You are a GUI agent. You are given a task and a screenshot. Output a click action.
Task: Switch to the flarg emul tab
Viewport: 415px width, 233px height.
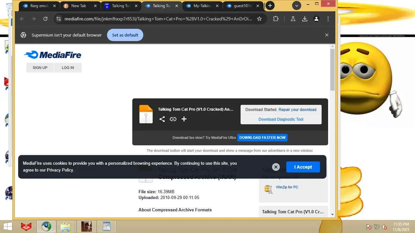[x=39, y=6]
